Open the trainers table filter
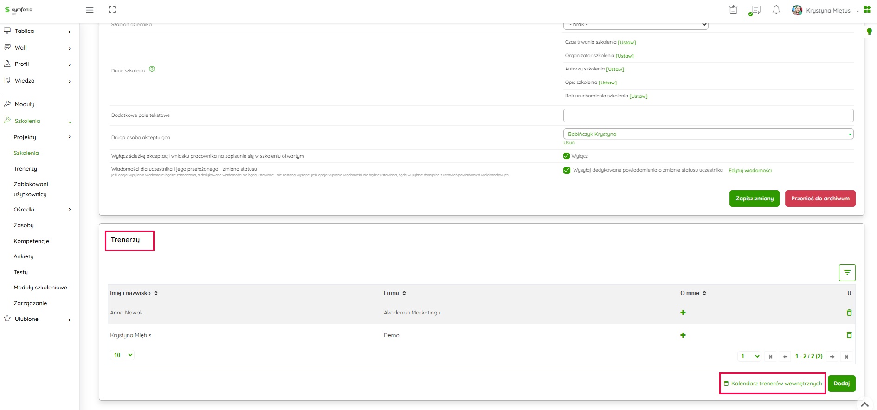The width and height of the screenshot is (877, 410). coord(847,273)
